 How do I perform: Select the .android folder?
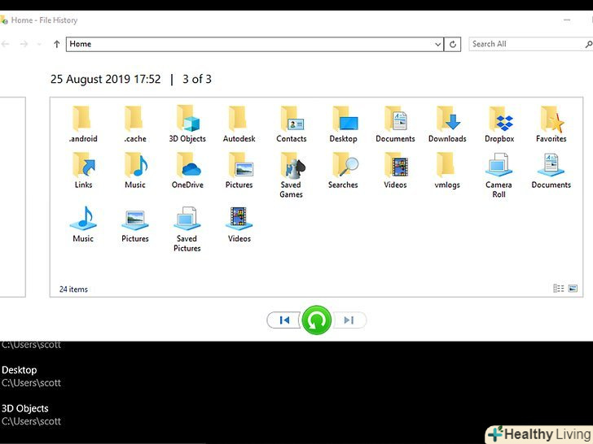83,124
